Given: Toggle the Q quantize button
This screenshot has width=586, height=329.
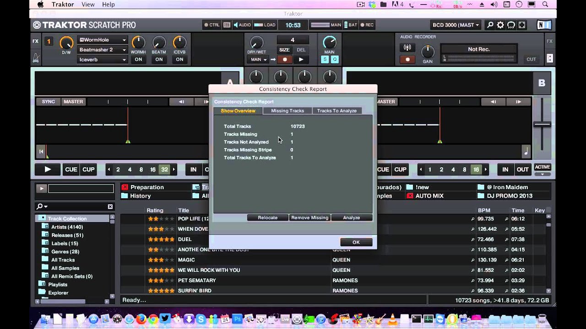Looking at the screenshot, I should click(335, 59).
